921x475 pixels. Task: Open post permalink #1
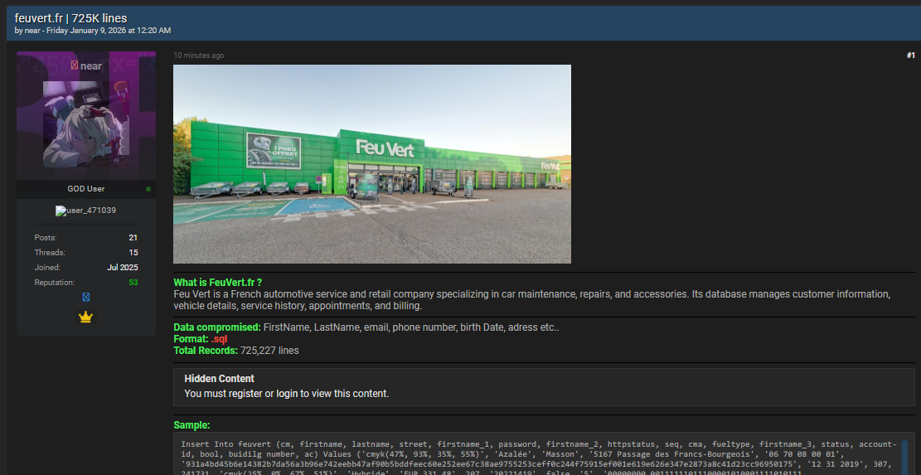click(910, 56)
